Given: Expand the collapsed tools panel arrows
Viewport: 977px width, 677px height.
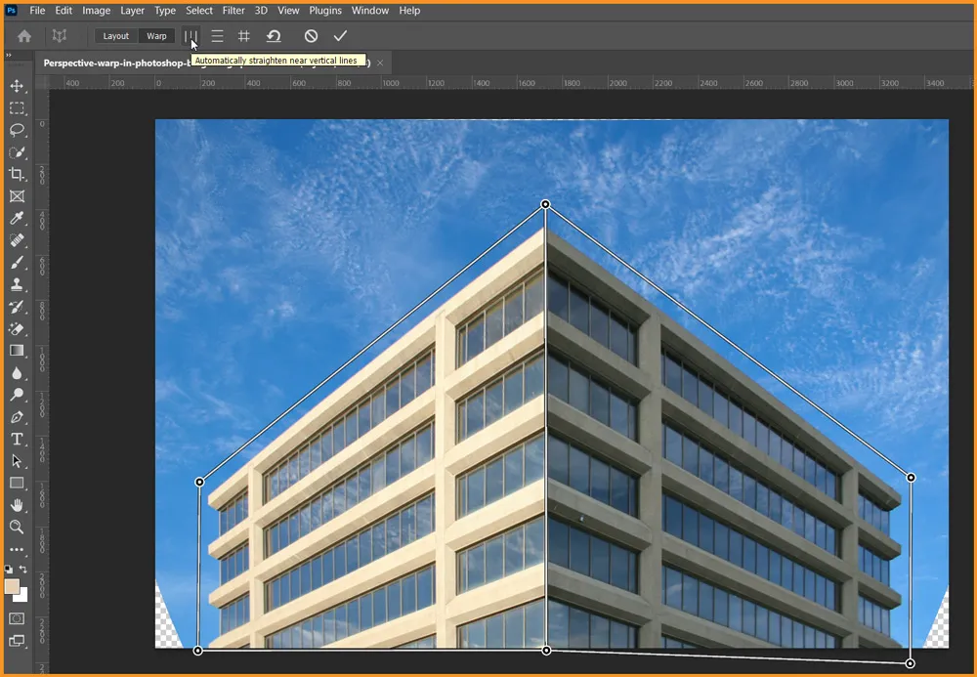Looking at the screenshot, I should click(x=9, y=56).
